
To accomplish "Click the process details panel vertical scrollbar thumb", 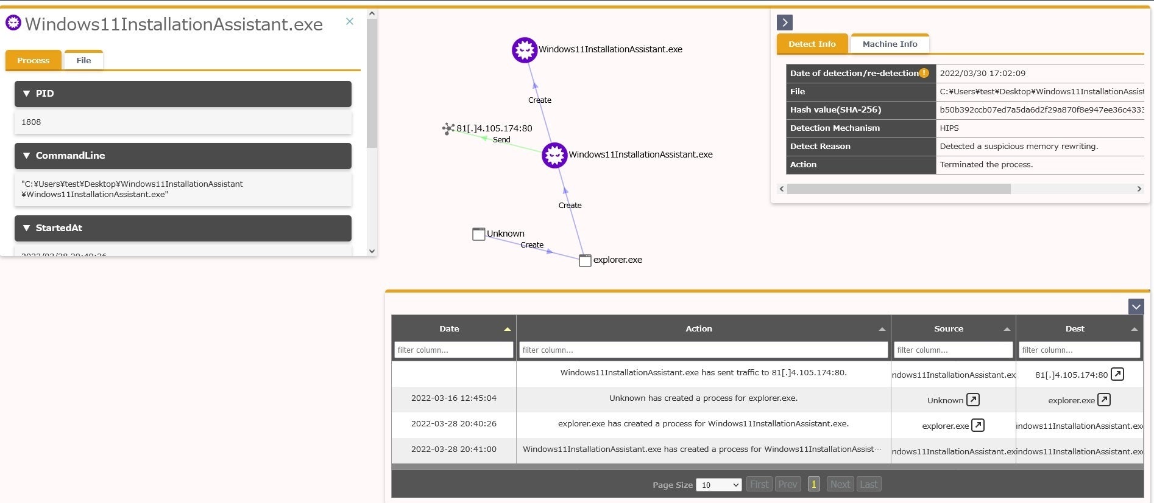I will pyautogui.click(x=372, y=83).
